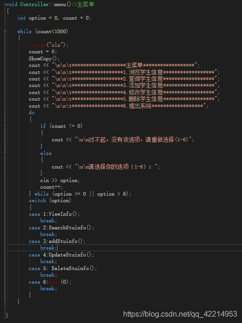Click the 请选择你的选项 (1-6) string line
Viewport: 242px width, 323px height.
(106, 167)
